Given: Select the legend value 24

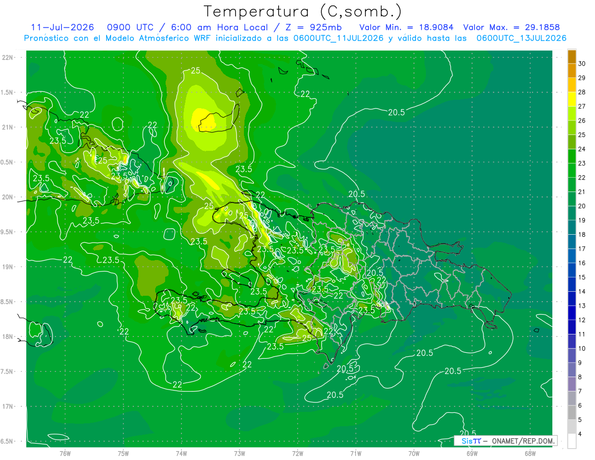Looking at the screenshot, I should pos(582,149).
